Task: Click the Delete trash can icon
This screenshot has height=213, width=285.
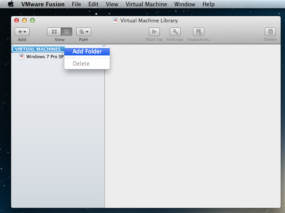Action: tap(270, 32)
